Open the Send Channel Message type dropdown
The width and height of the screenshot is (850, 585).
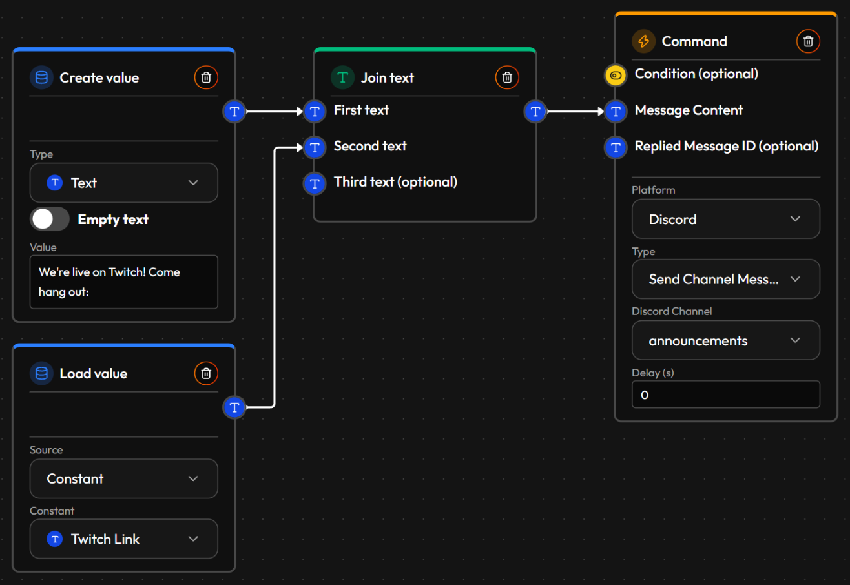click(x=726, y=279)
